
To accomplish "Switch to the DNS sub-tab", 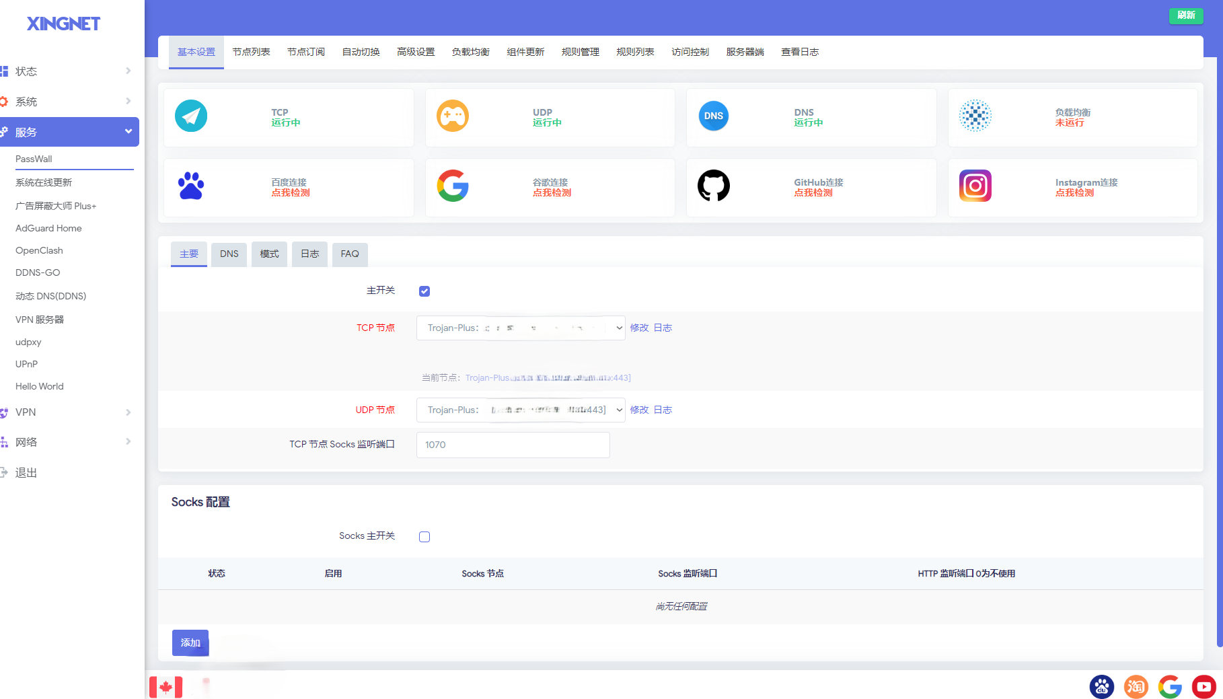I will (229, 254).
